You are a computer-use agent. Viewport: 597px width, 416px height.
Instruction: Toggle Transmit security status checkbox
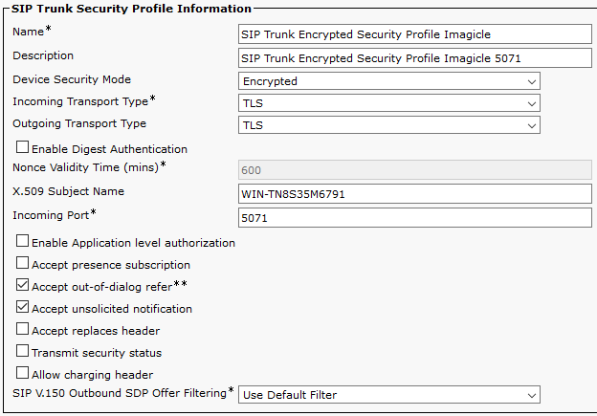click(x=23, y=352)
